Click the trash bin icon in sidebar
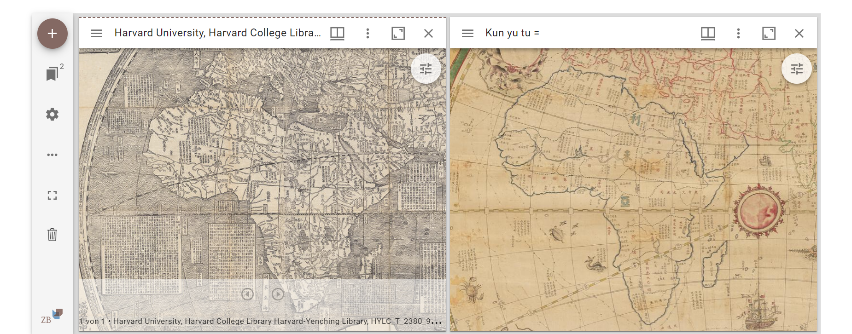The width and height of the screenshot is (852, 334). [x=53, y=235]
